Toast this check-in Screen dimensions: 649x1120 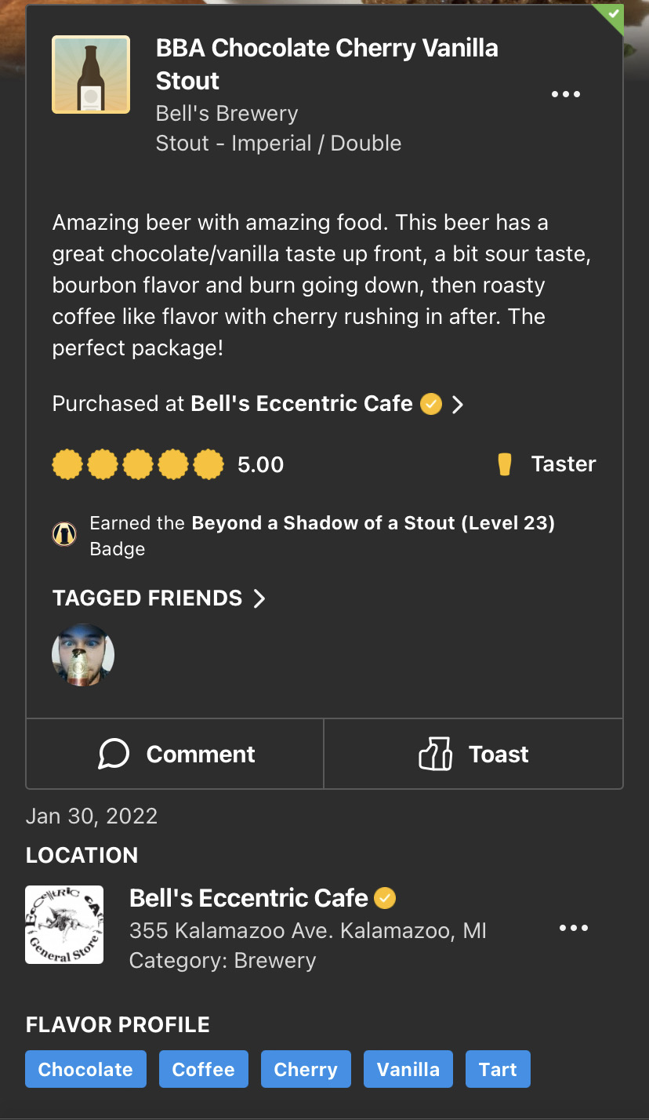tap(473, 755)
